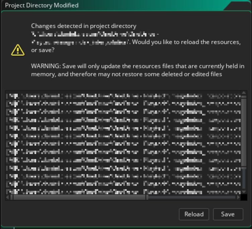Click the yellow warning triangle icon

pos(17,50)
